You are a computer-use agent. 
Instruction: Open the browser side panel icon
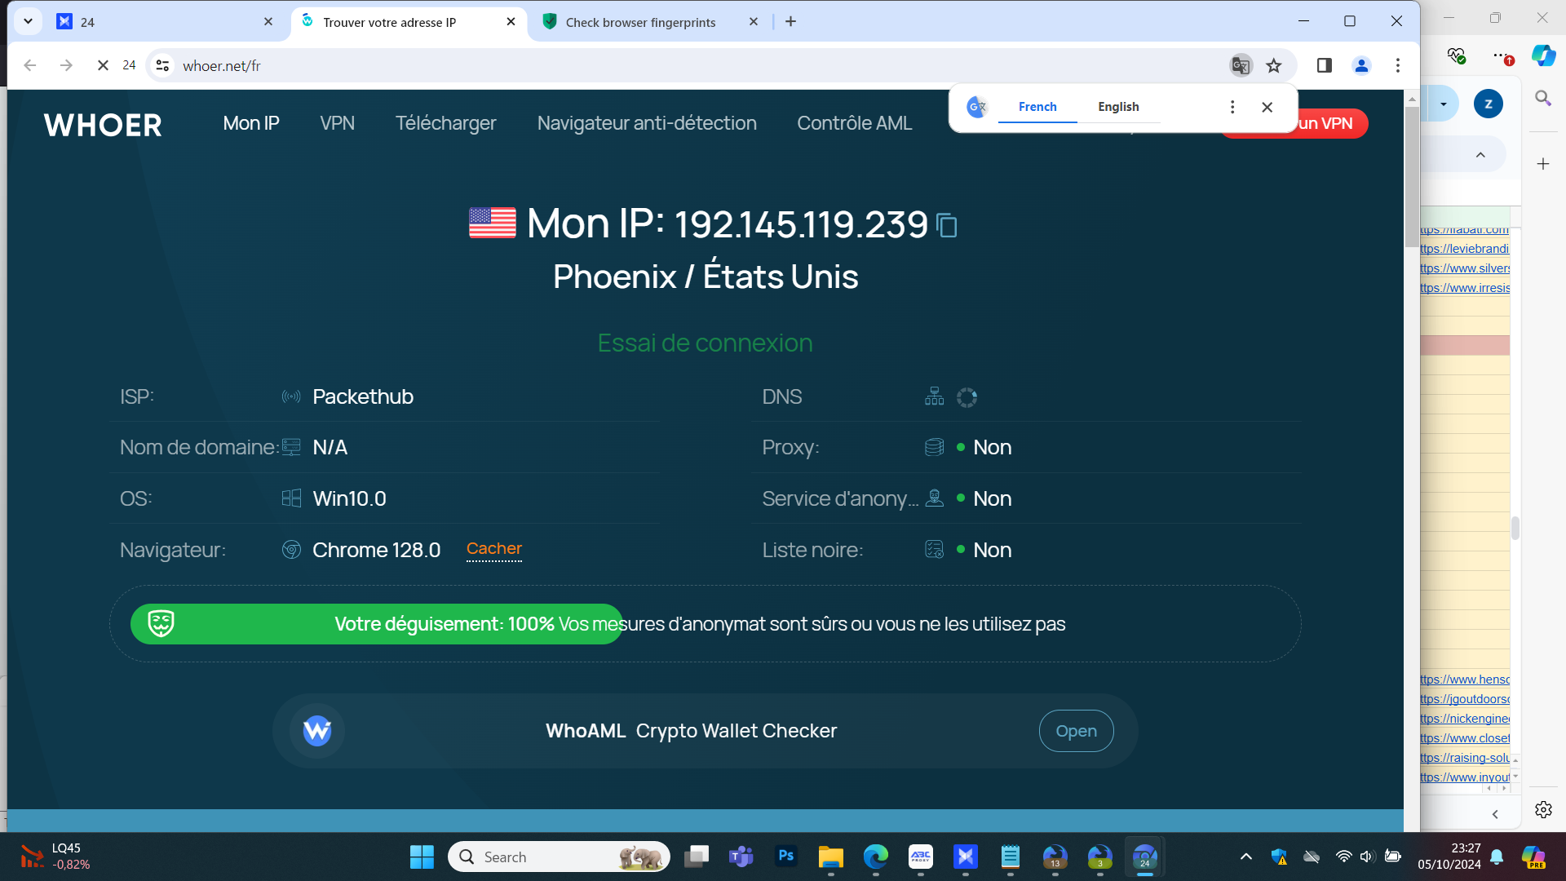(1324, 65)
